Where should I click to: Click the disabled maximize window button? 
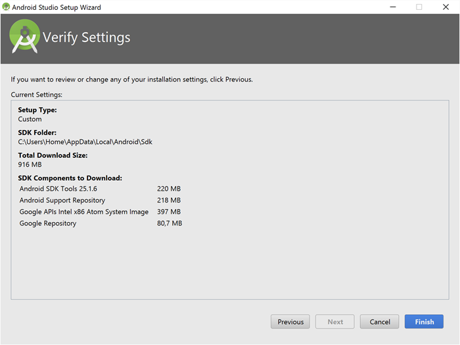(x=419, y=7)
